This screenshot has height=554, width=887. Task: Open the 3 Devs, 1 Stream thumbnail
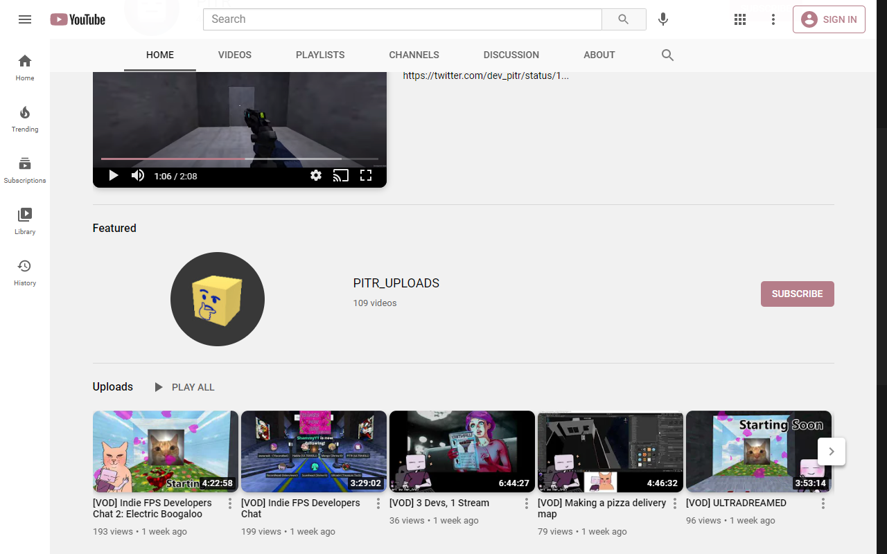click(462, 452)
